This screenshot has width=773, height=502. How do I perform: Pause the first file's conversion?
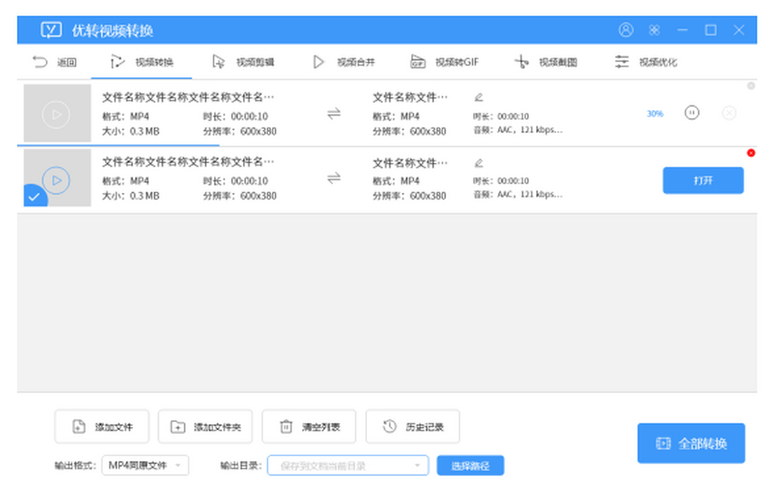click(692, 113)
